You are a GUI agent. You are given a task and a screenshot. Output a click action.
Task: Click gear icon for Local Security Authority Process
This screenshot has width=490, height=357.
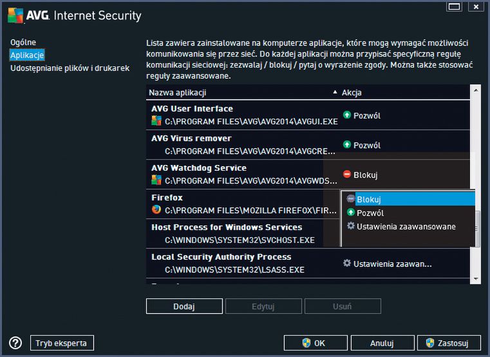(x=346, y=264)
